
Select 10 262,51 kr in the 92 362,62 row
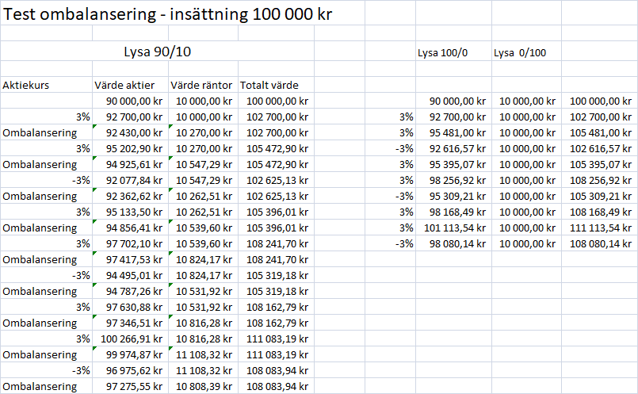click(204, 196)
